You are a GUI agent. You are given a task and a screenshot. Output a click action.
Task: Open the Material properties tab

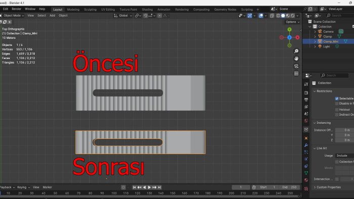[x=306, y=180]
